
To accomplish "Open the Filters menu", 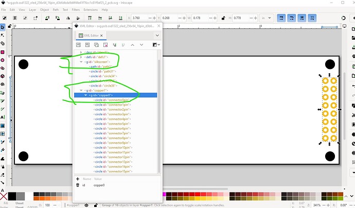I will tap(76, 10).
